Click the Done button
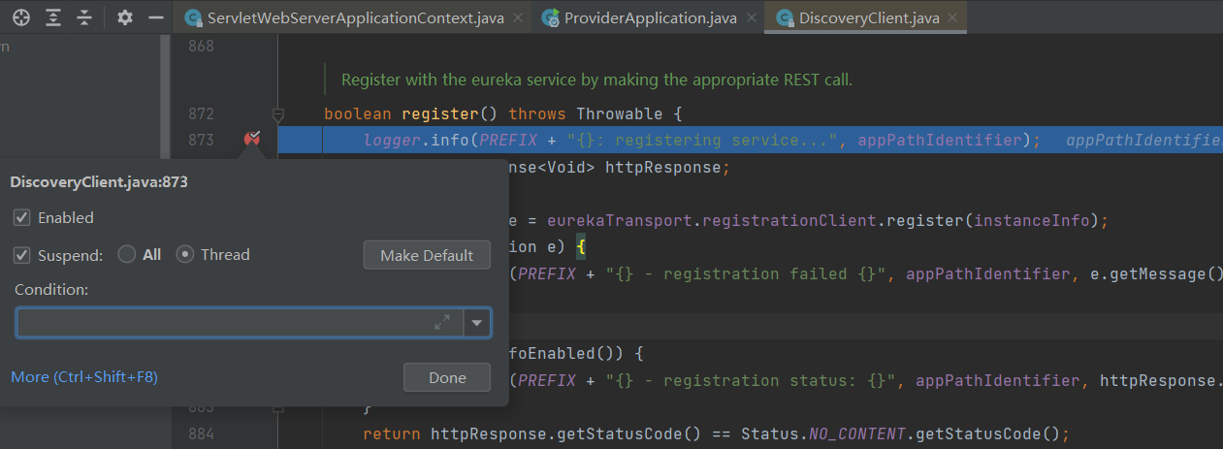 point(446,377)
